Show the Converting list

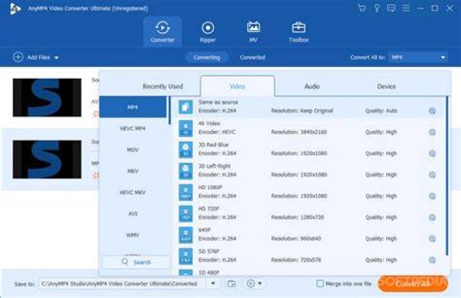coord(207,58)
